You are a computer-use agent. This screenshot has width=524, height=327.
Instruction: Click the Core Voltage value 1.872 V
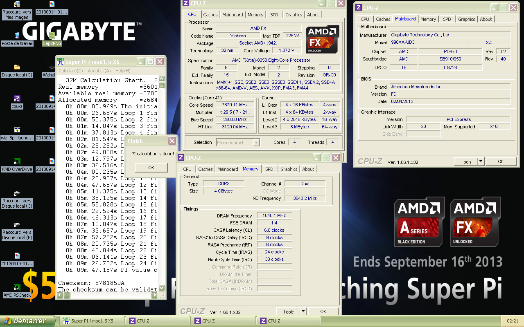point(286,50)
